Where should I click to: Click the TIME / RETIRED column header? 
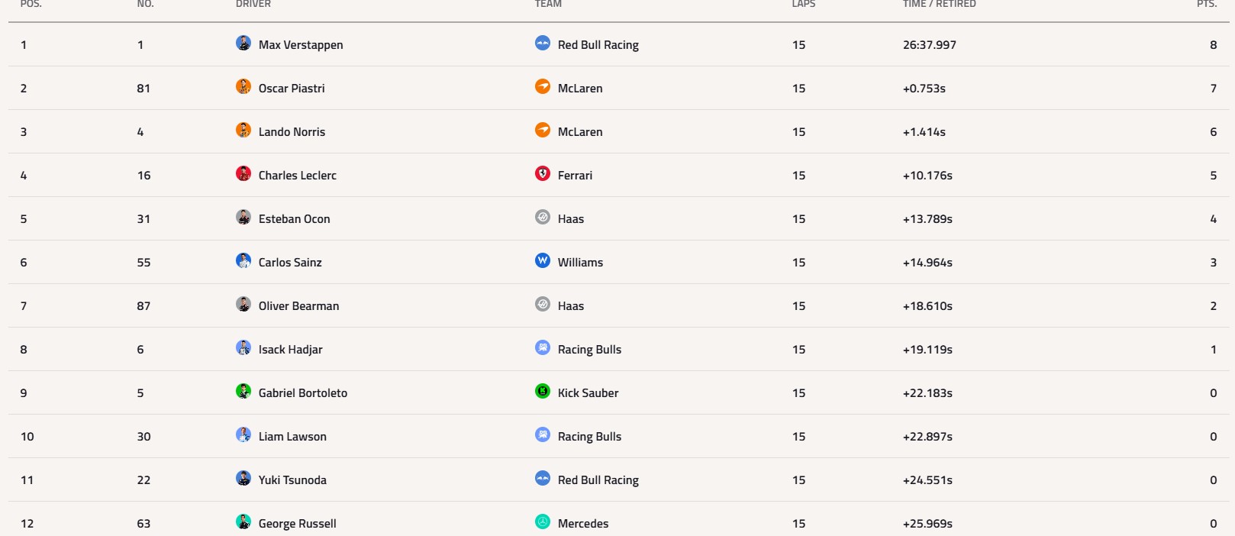coord(939,5)
